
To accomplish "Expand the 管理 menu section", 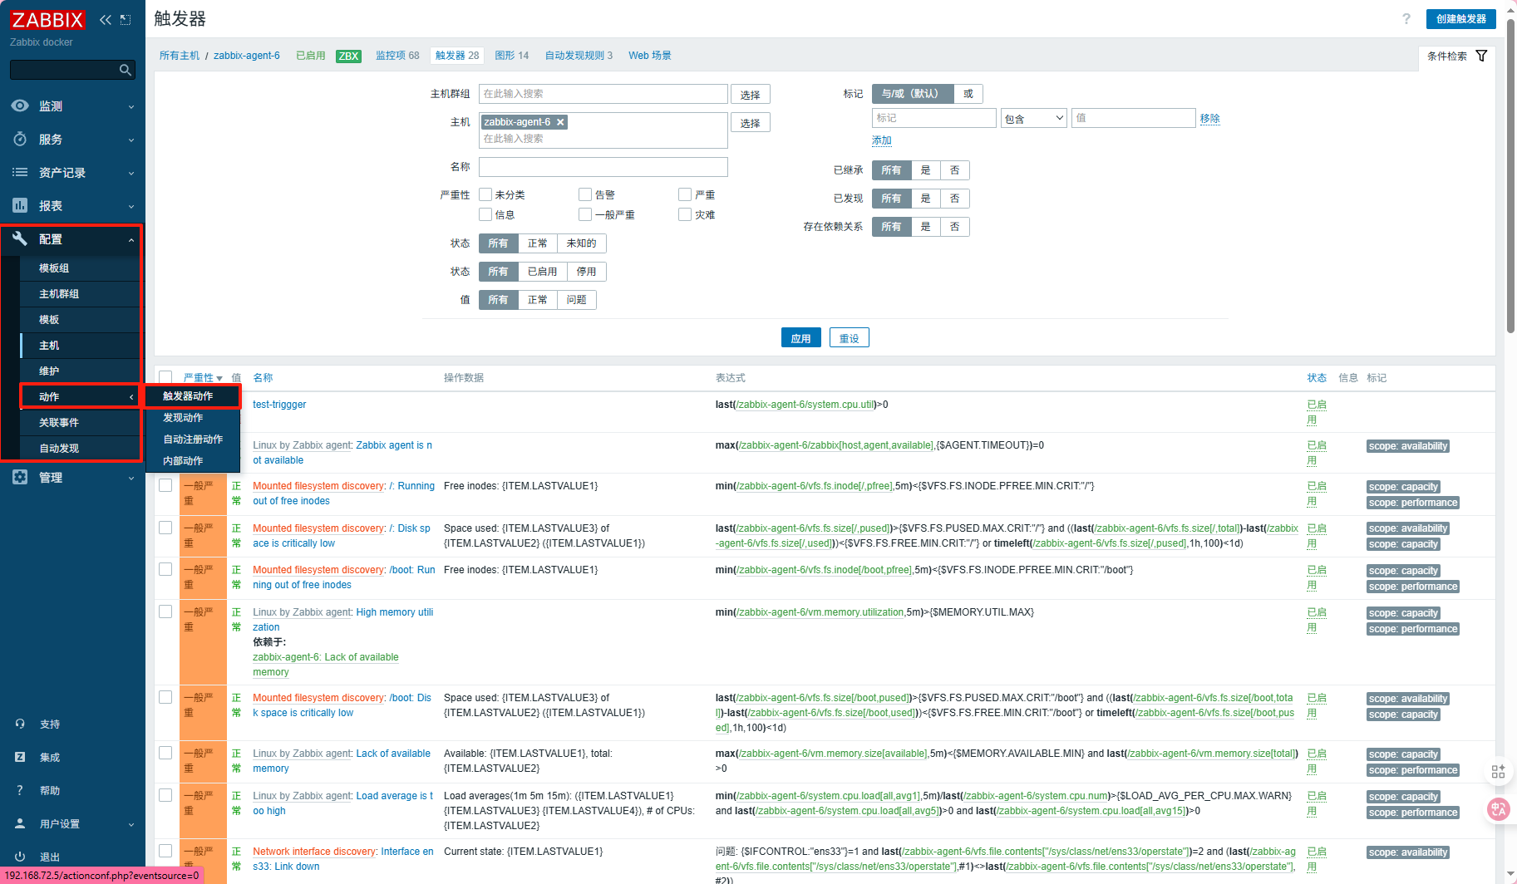I will pyautogui.click(x=131, y=478).
